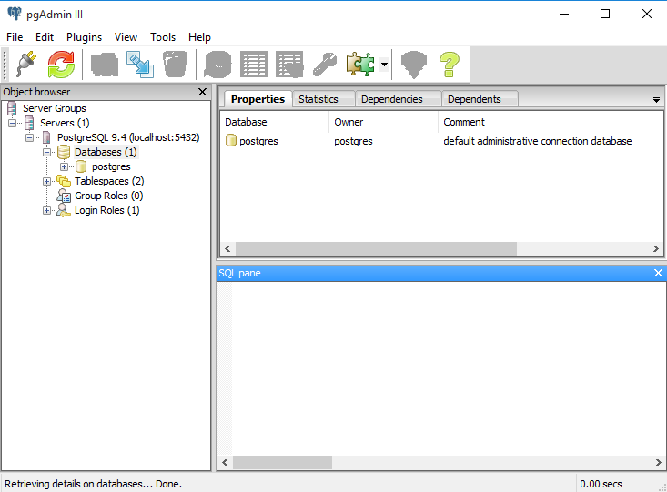Click the View data grid icon
The image size is (667, 492).
coord(254,65)
